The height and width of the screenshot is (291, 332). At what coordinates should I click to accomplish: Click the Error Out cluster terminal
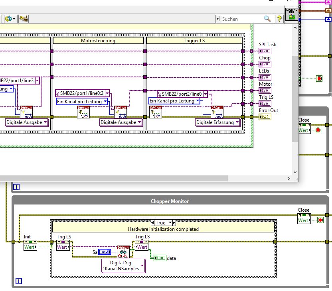[264, 117]
